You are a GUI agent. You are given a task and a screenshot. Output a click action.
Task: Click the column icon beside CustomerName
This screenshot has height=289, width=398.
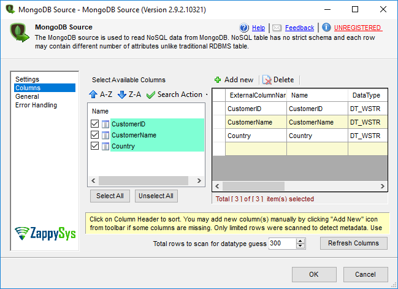[105, 135]
